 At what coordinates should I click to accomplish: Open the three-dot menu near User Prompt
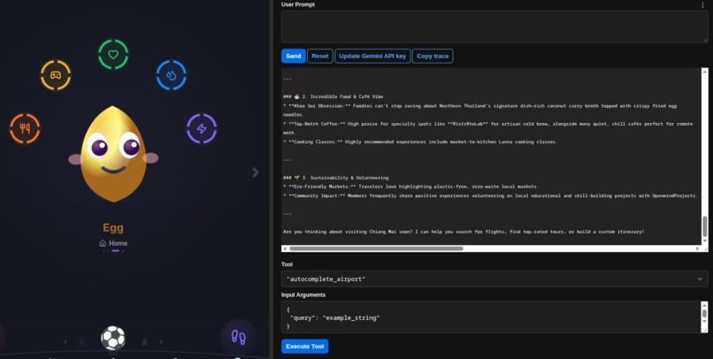click(x=703, y=5)
